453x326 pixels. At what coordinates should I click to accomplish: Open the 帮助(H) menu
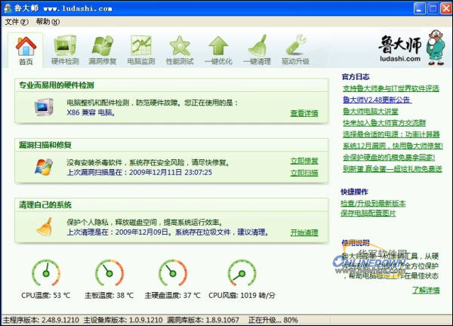click(x=47, y=22)
